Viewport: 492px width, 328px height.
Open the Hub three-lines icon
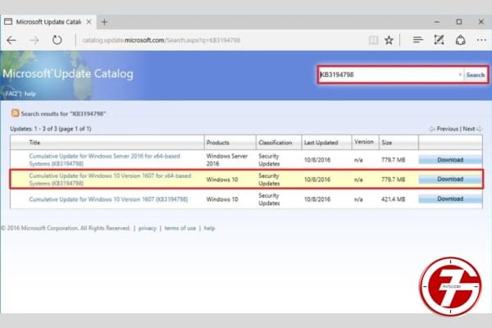417,39
